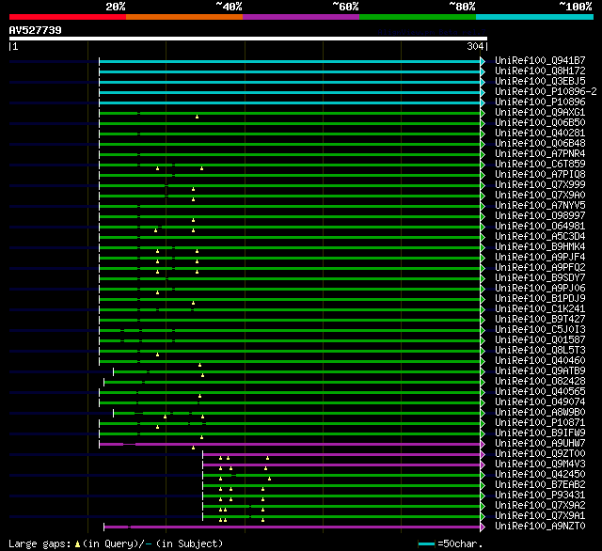
Task: Click the UniRef100_Q8H172 label
Action: click(x=540, y=71)
